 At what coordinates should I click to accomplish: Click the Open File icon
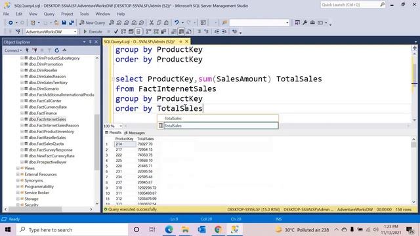pos(56,23)
